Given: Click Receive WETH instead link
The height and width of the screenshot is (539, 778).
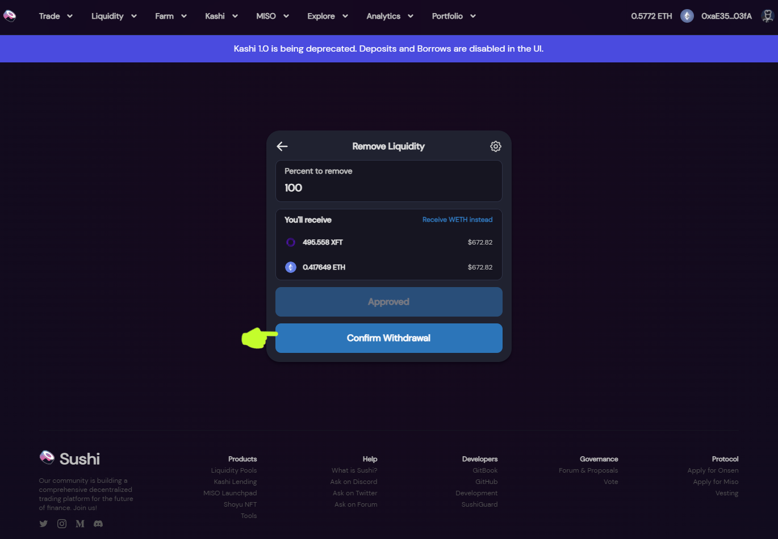Looking at the screenshot, I should [457, 220].
